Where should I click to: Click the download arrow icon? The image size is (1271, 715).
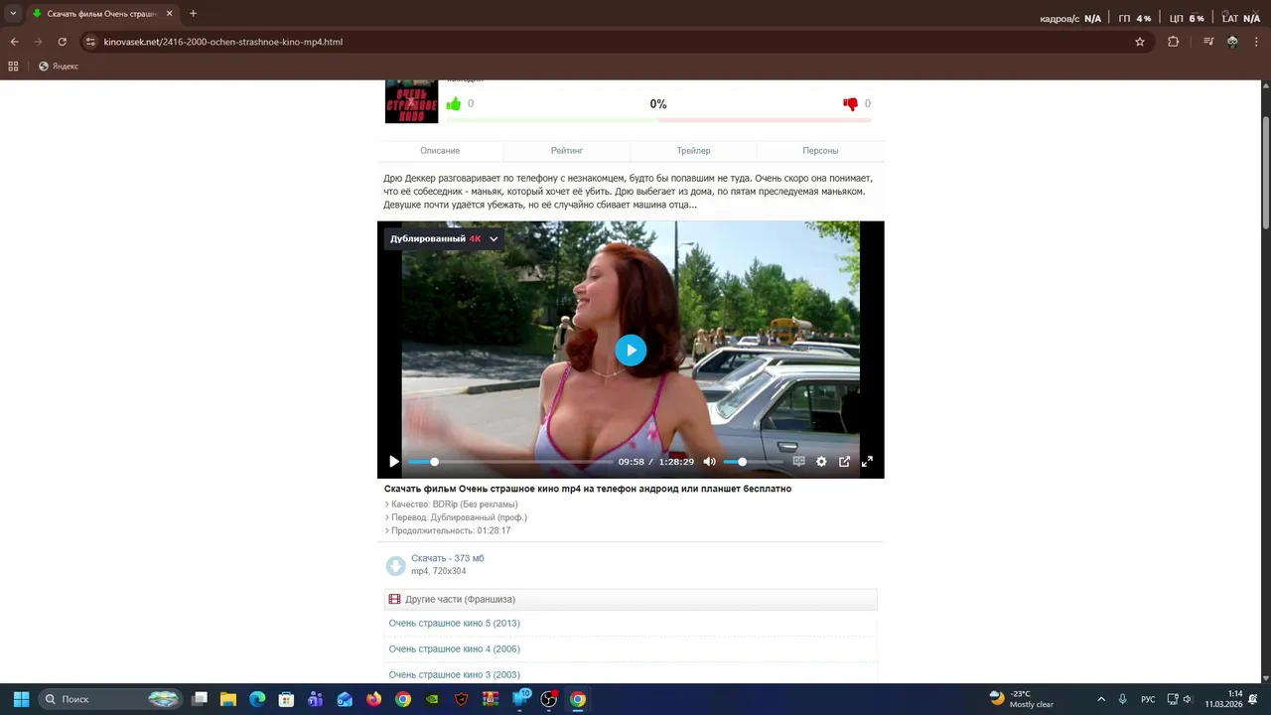click(395, 566)
